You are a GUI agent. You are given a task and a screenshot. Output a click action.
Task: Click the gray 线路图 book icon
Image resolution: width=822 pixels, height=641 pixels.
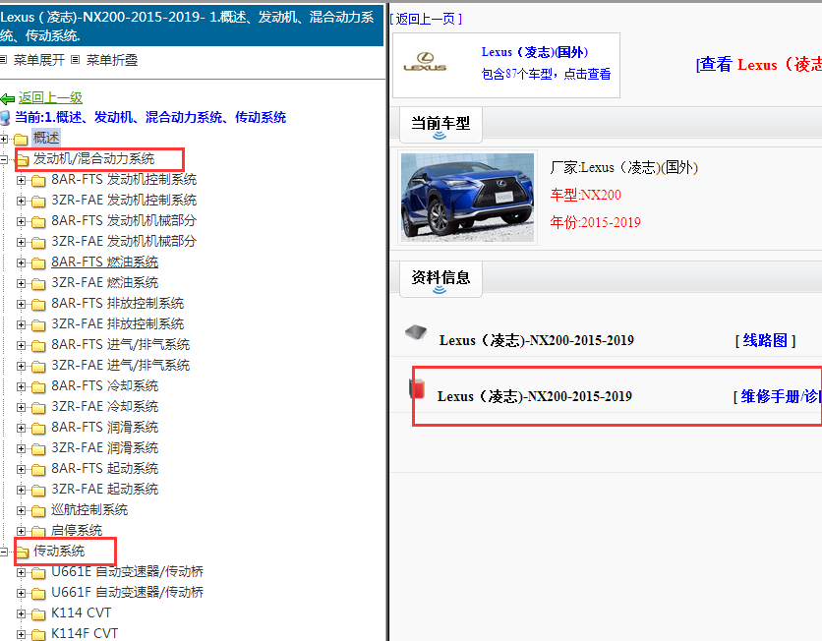click(x=416, y=331)
